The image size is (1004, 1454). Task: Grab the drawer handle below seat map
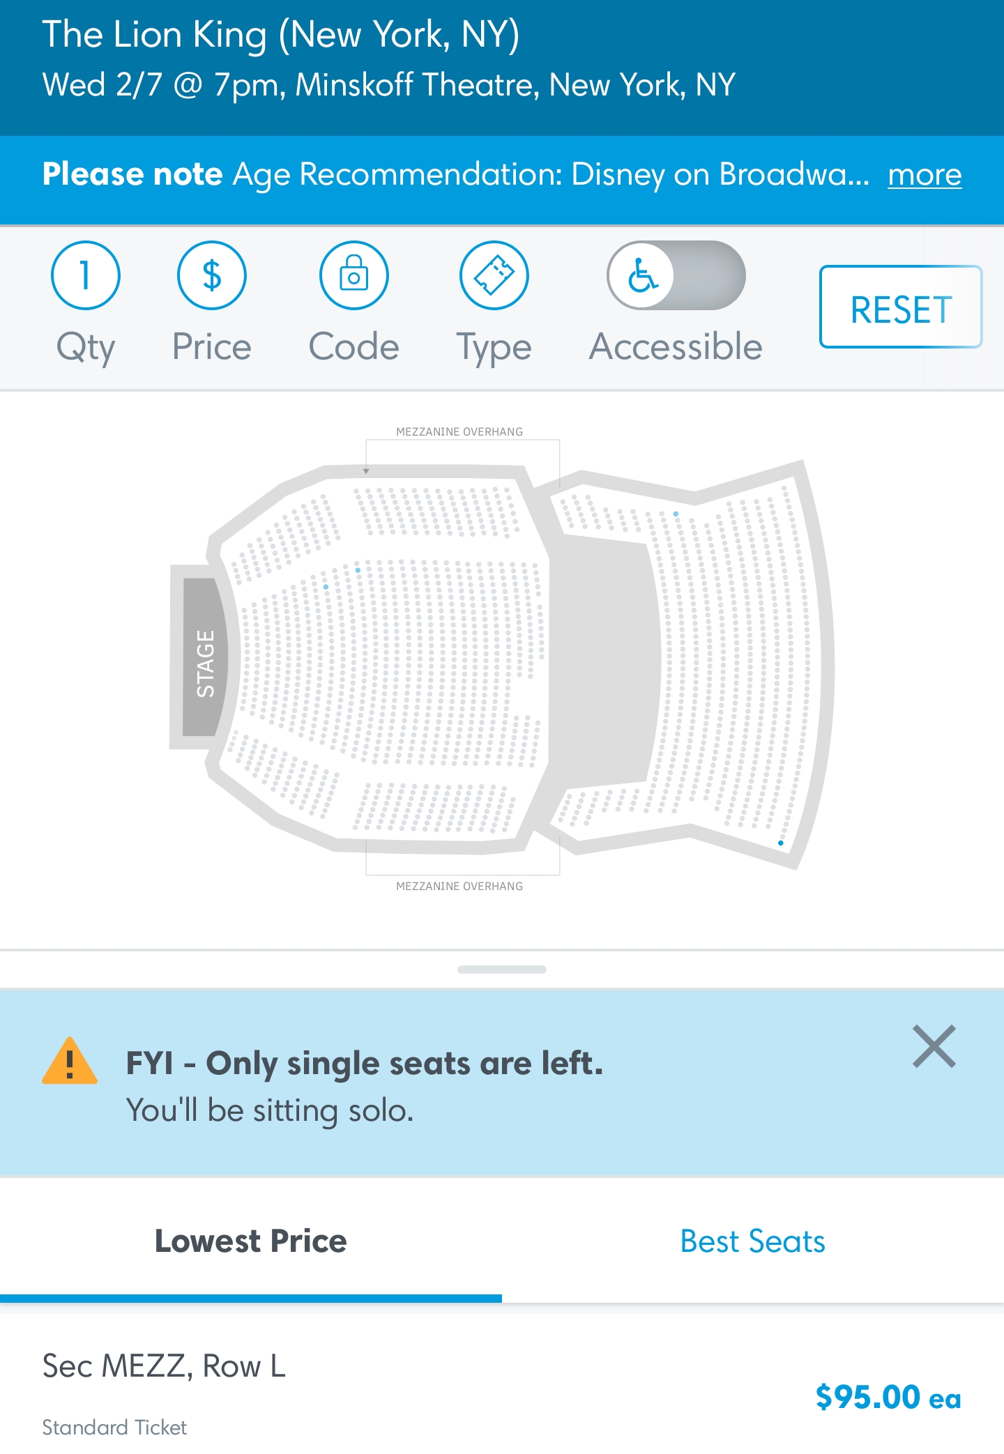click(x=502, y=970)
